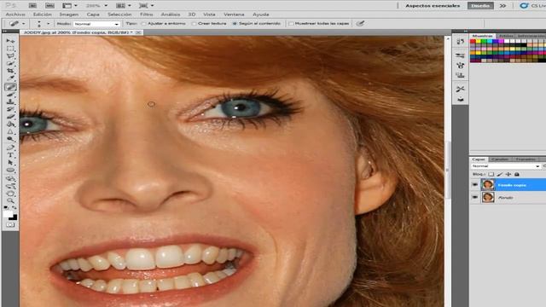The image size is (546, 307).
Task: Switch to the Canales tab
Action: click(x=501, y=159)
